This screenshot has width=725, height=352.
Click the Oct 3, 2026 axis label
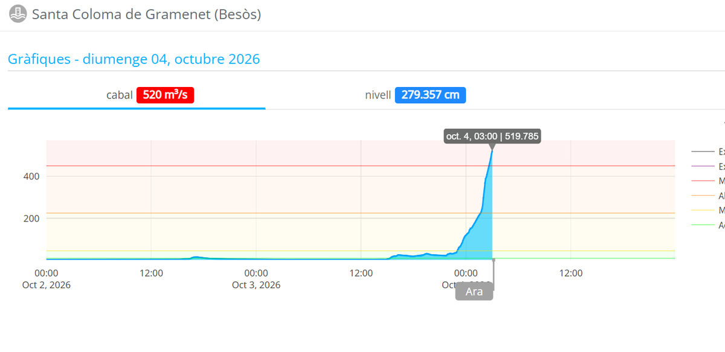pos(256,285)
